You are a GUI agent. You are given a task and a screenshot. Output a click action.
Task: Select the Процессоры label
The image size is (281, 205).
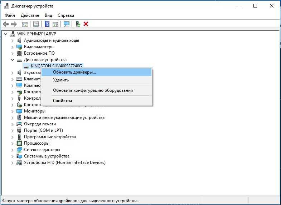point(37,143)
